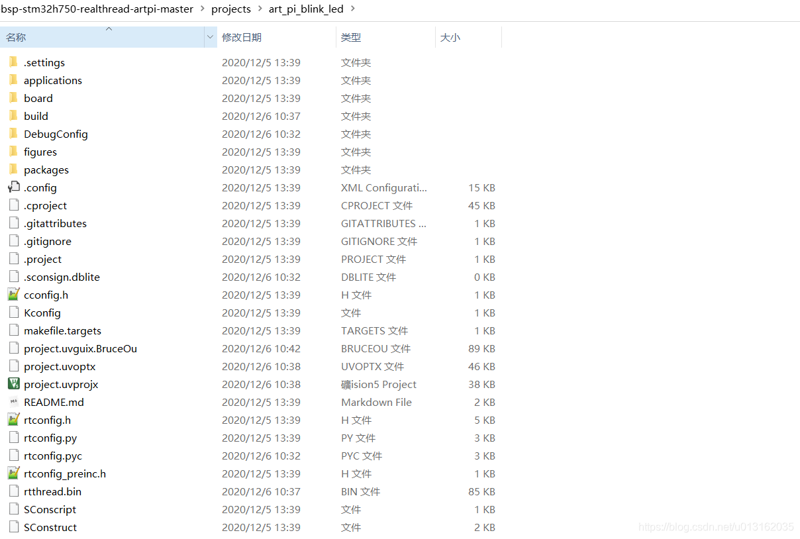Screen dimensions: 800x539
Task: Click the cconfig.h header file icon
Action: tap(13, 295)
